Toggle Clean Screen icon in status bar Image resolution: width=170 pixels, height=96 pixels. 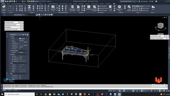167,91
